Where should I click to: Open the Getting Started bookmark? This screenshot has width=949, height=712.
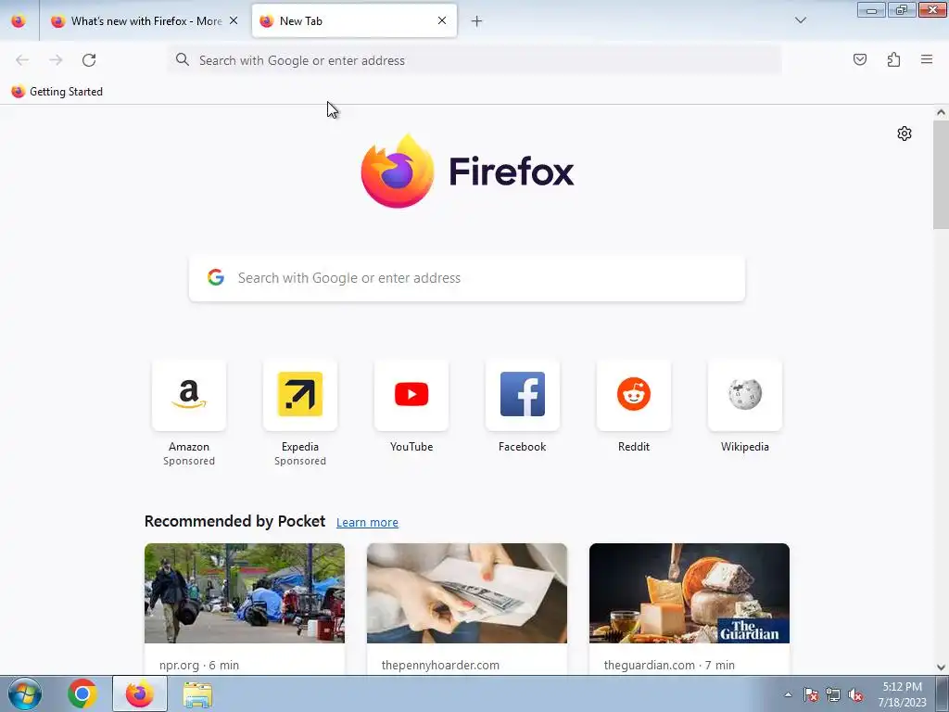(x=57, y=92)
